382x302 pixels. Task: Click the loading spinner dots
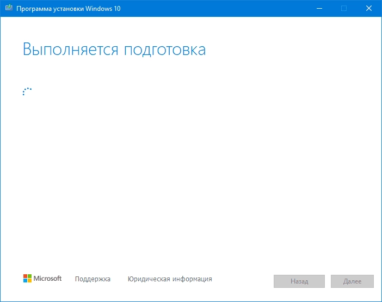click(27, 91)
